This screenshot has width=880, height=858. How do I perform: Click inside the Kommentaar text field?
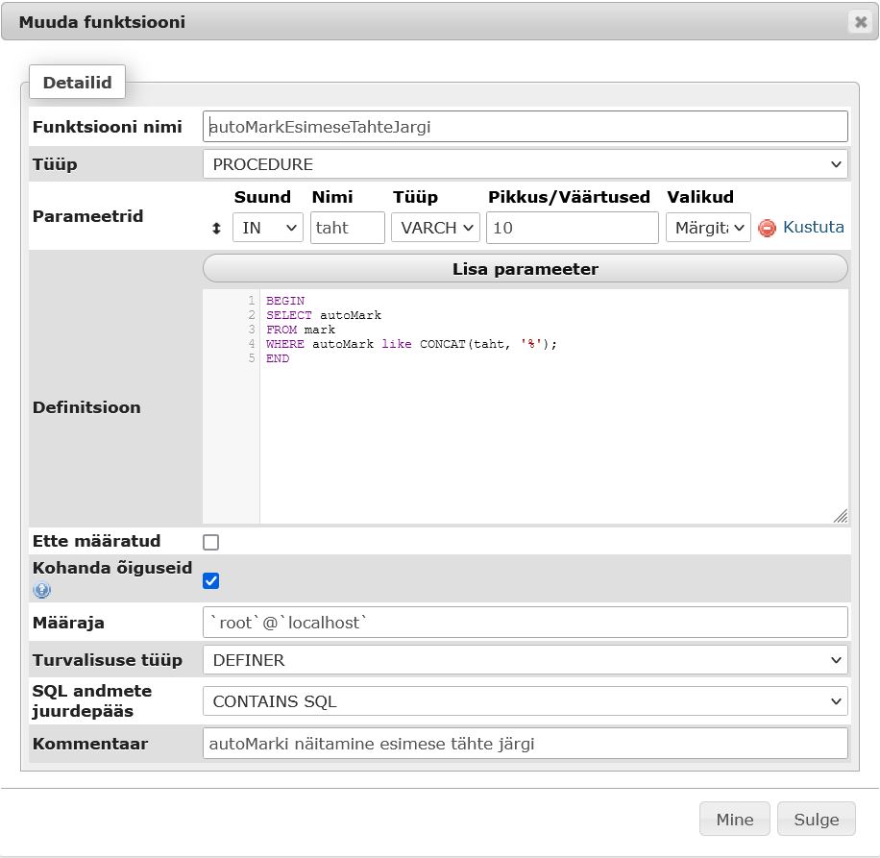(x=525, y=744)
